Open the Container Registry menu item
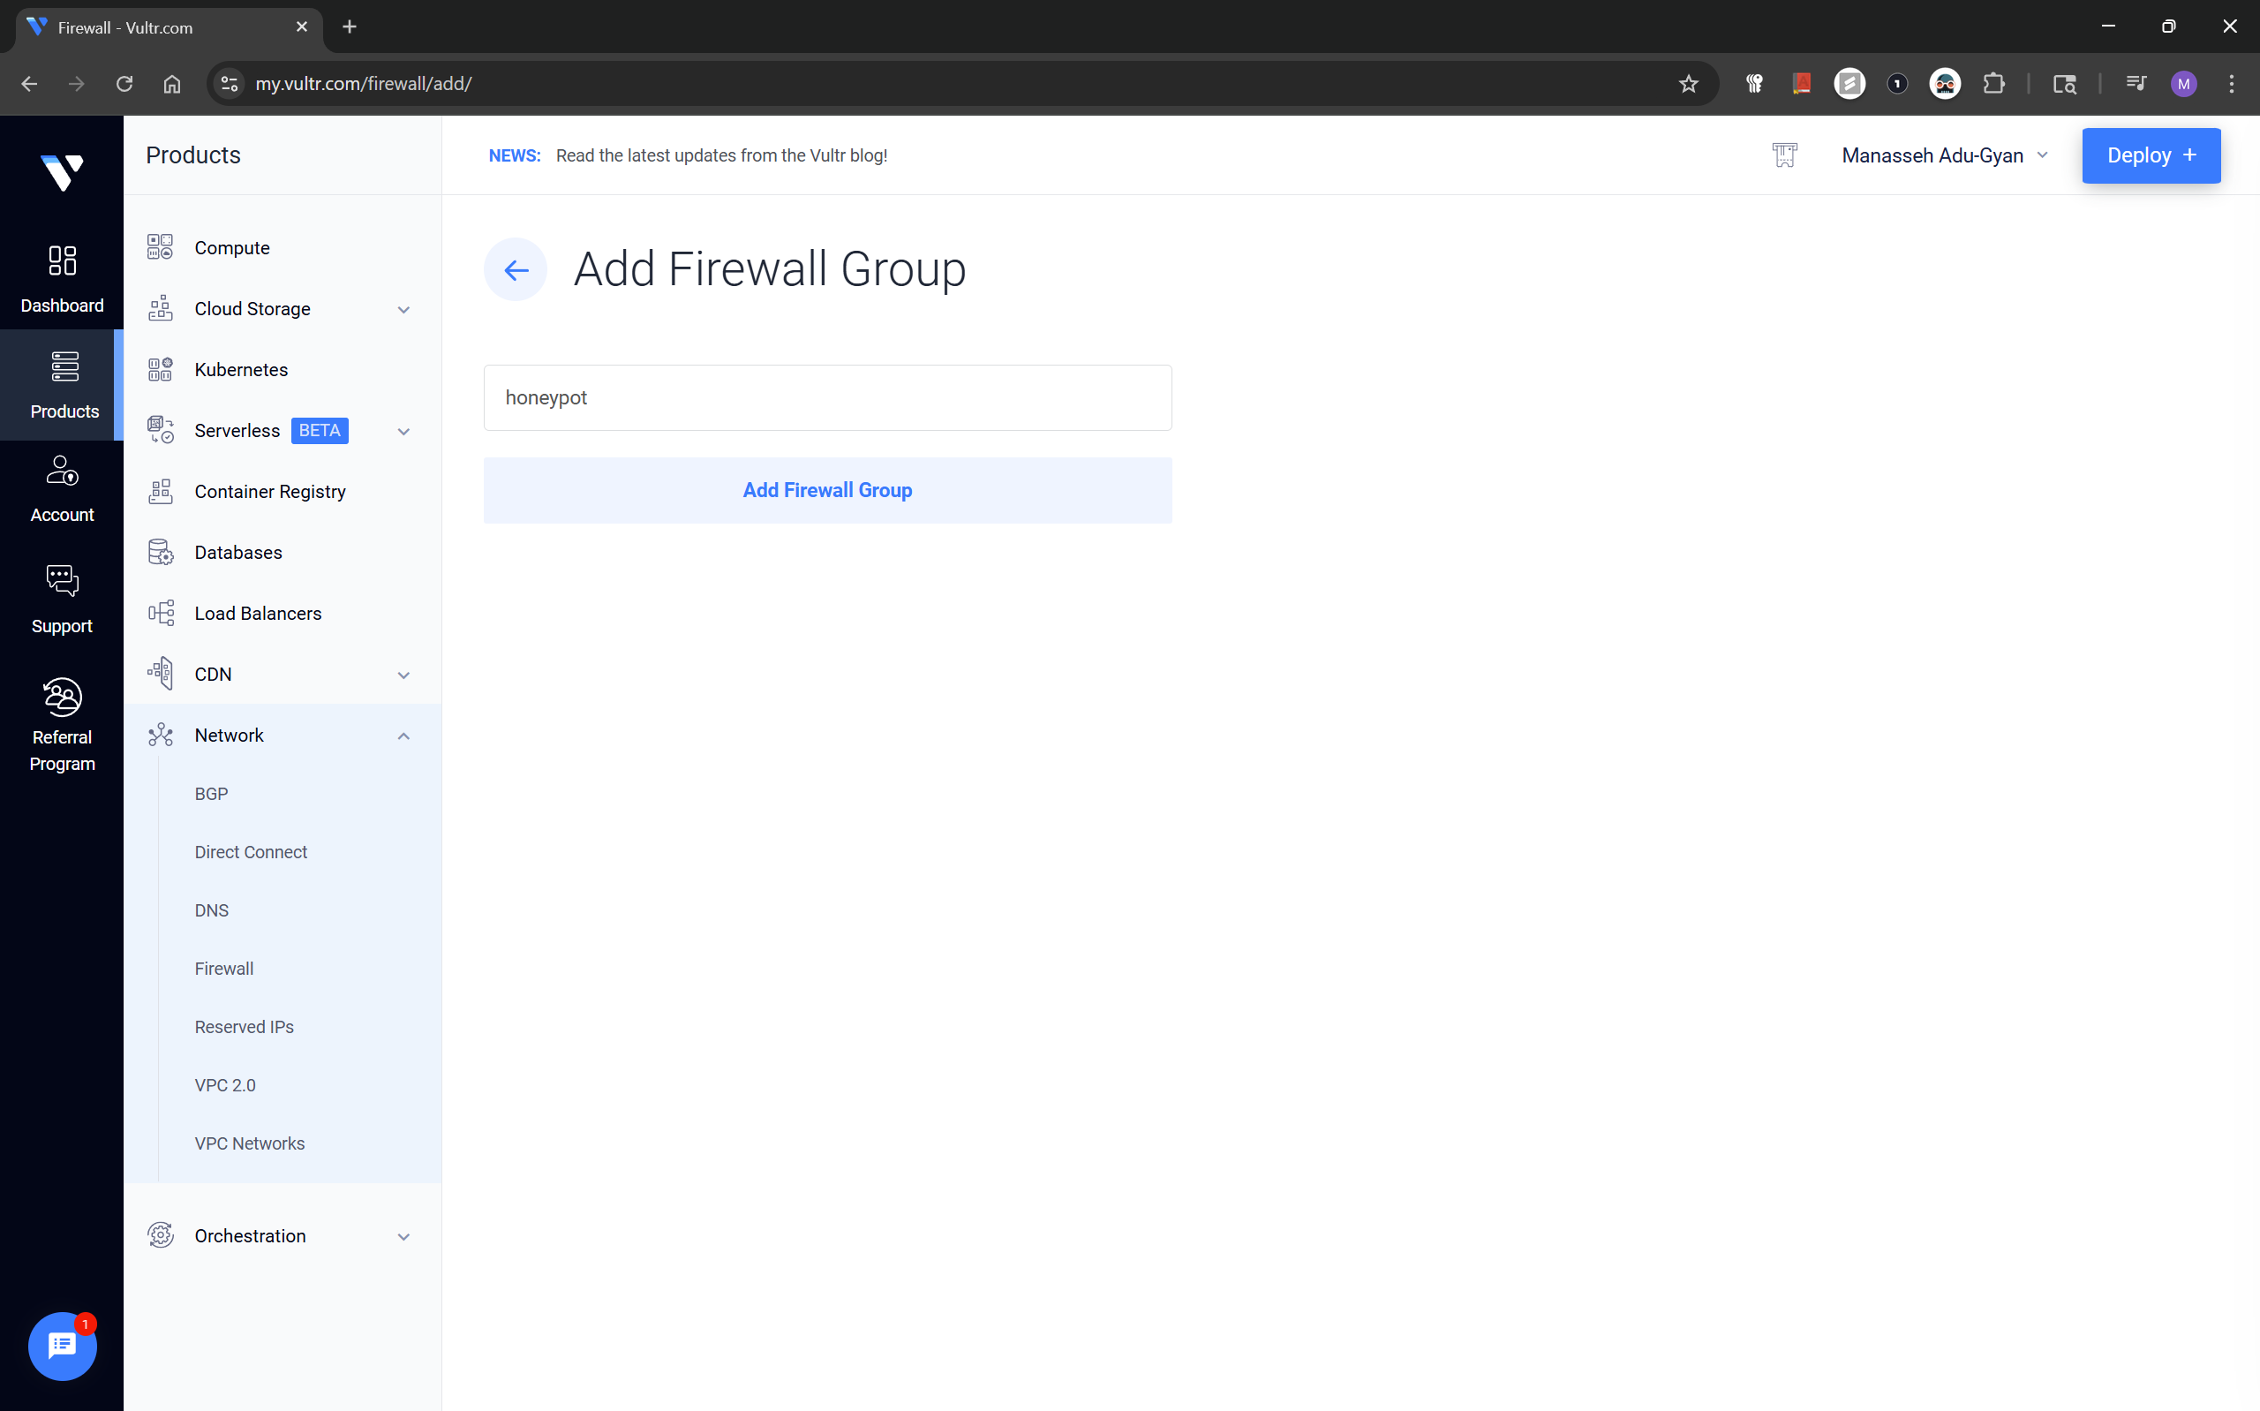This screenshot has height=1411, width=2260. [269, 492]
